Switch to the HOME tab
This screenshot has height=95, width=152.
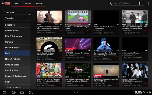point(16,3)
